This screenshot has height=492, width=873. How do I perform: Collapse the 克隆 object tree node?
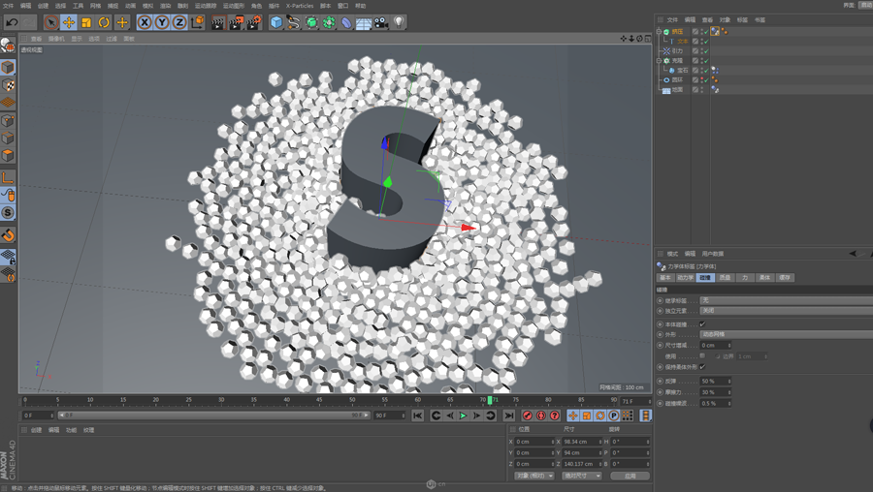click(659, 61)
